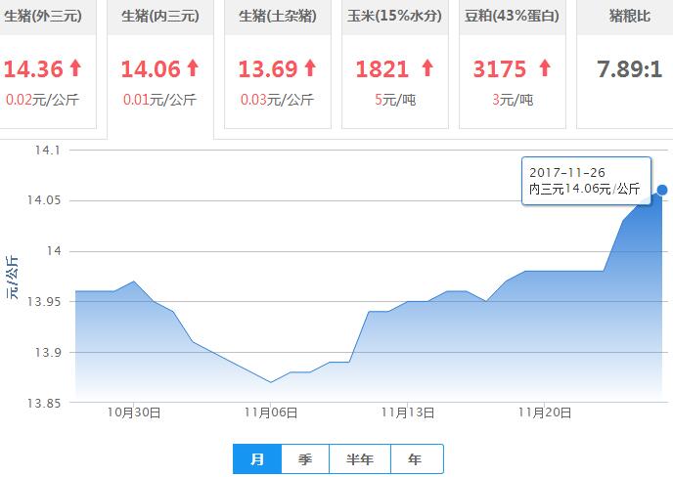Image resolution: width=673 pixels, height=477 pixels.
Task: Click the corn price 1821
Action: 382,69
